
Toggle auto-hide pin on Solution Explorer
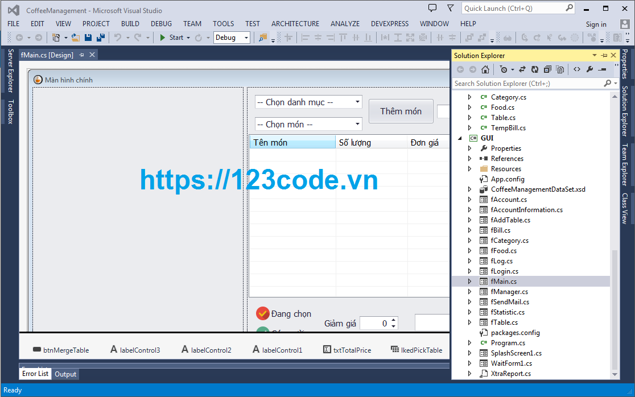[x=604, y=55]
